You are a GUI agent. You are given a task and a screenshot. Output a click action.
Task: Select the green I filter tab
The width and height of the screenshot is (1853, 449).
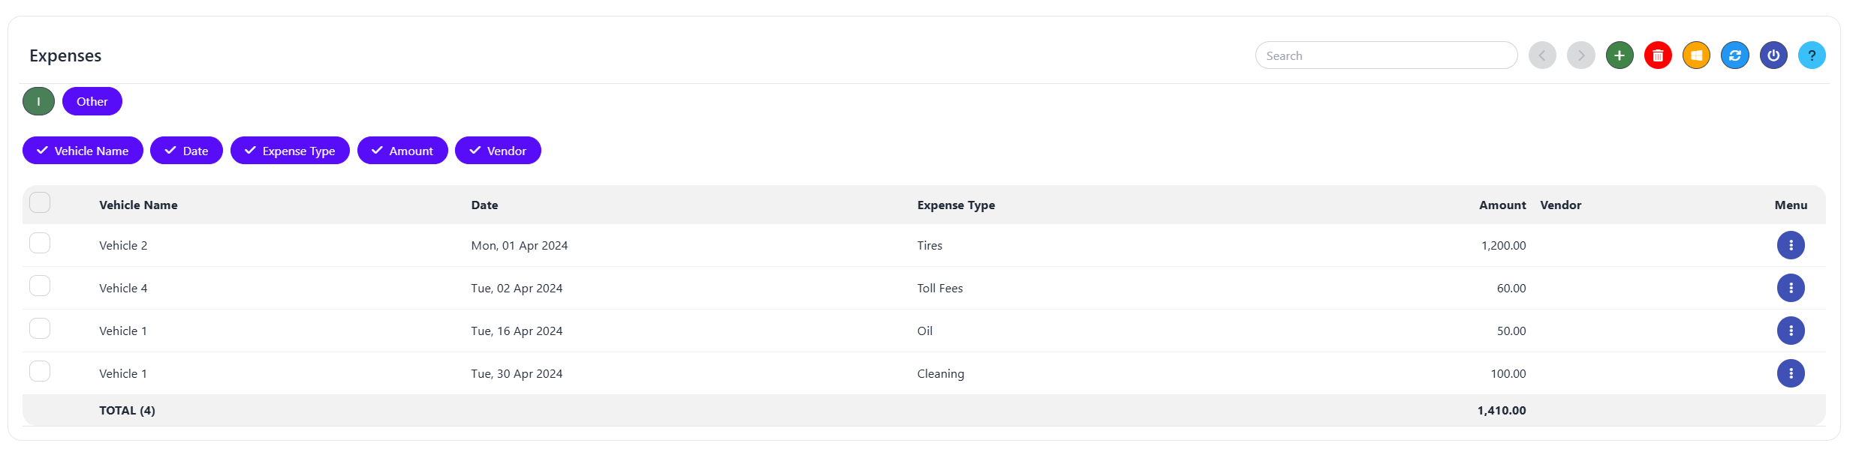click(x=38, y=101)
